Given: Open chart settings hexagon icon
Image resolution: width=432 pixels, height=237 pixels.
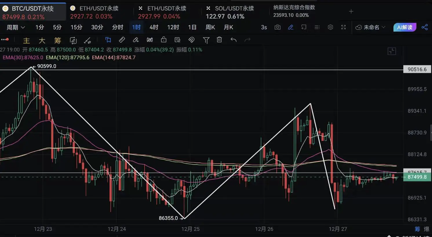Looking at the screenshot, I should pos(330,27).
